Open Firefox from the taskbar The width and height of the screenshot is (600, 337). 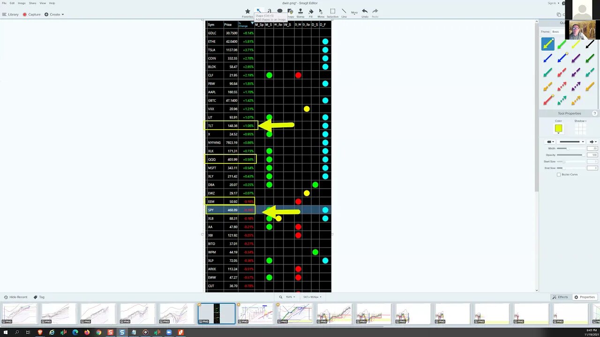(87, 332)
